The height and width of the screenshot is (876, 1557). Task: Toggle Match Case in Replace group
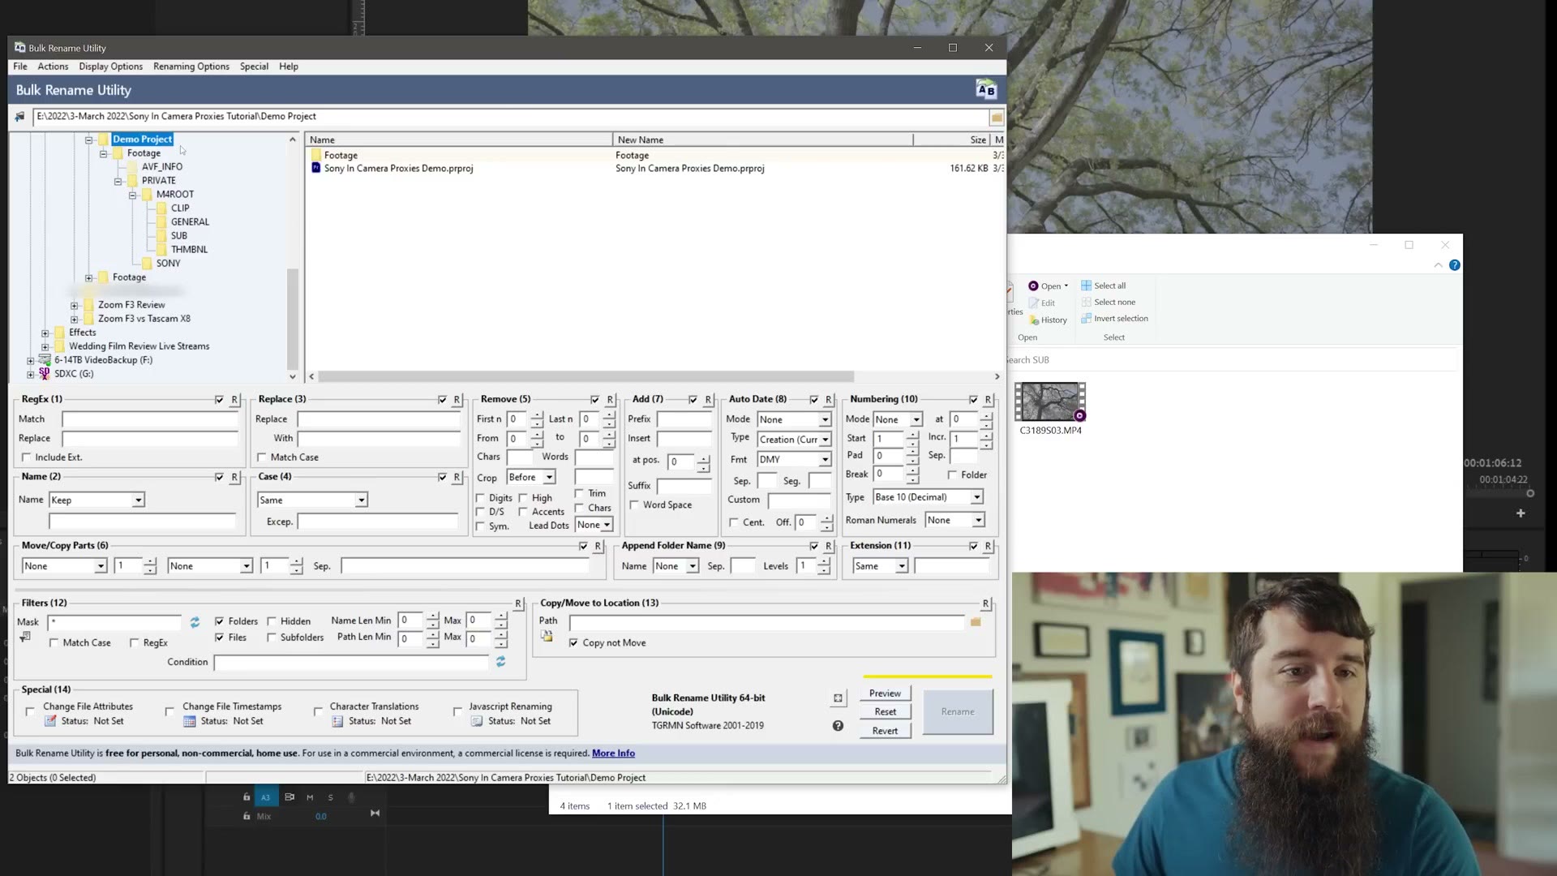(262, 457)
